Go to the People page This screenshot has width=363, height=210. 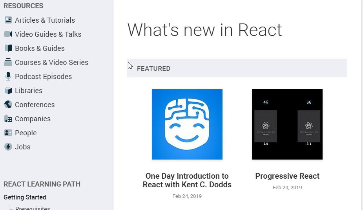point(26,133)
